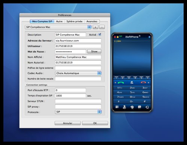The height and width of the screenshot is (145, 187).
Task: Click the Préfixe de ligne externe field
Action: [78, 68]
